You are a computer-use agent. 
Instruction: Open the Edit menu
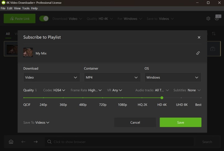(x=10, y=8)
